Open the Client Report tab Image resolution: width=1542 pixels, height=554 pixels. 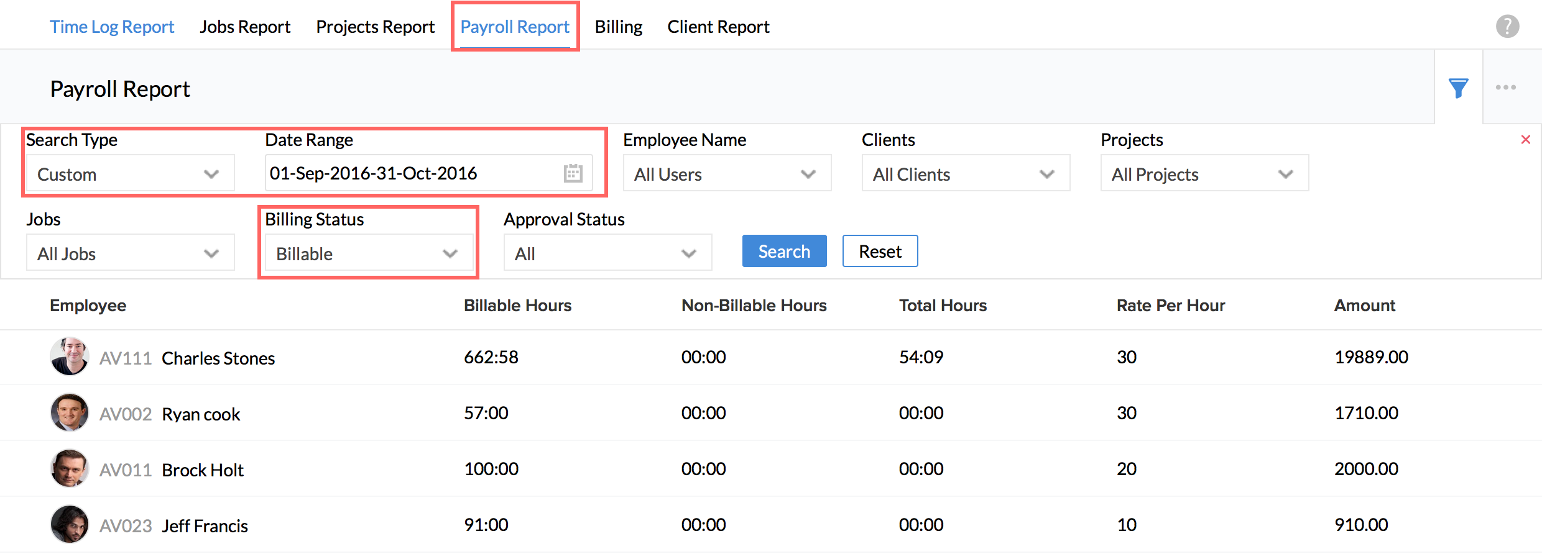tap(718, 27)
